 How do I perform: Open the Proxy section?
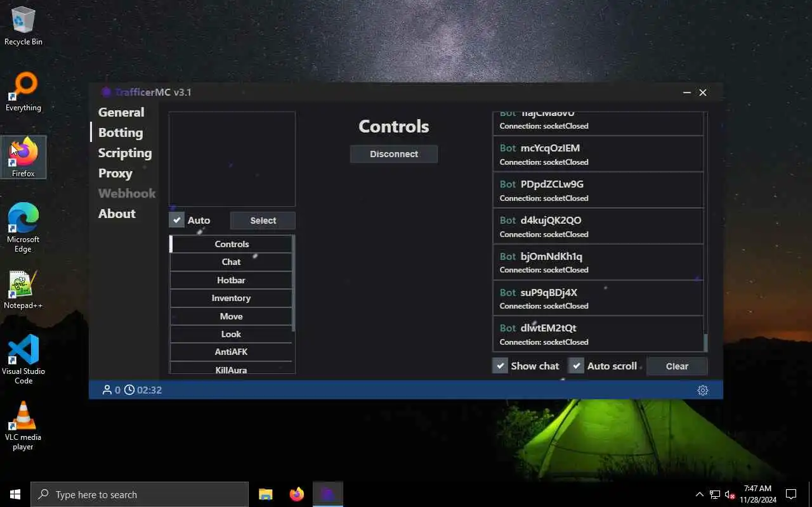115,173
